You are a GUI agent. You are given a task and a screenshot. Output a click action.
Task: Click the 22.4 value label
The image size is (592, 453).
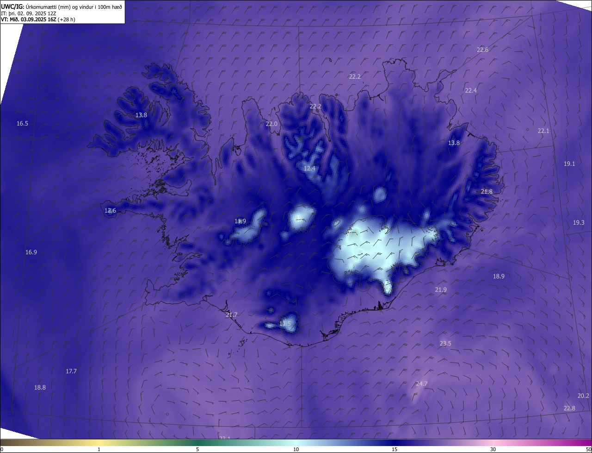pyautogui.click(x=471, y=90)
